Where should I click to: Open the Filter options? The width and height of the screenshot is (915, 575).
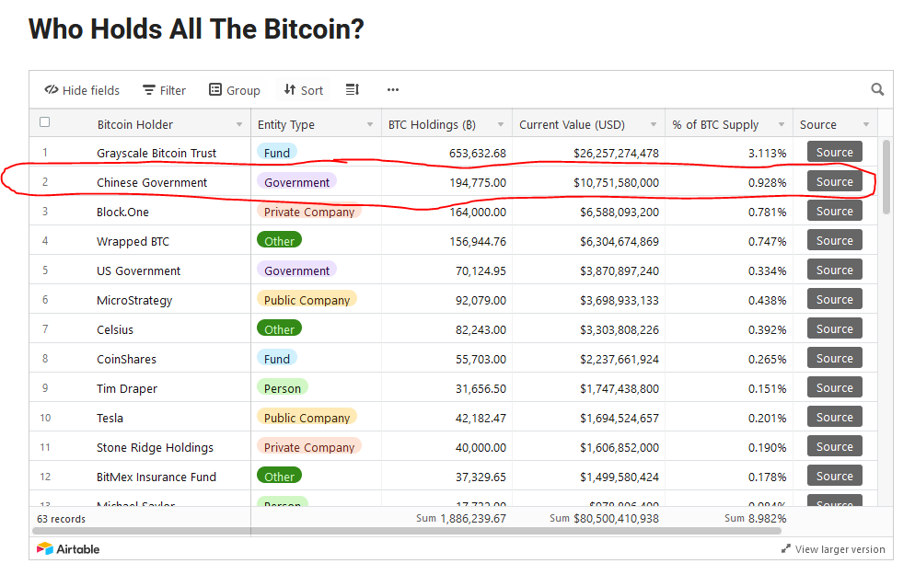pyautogui.click(x=164, y=90)
